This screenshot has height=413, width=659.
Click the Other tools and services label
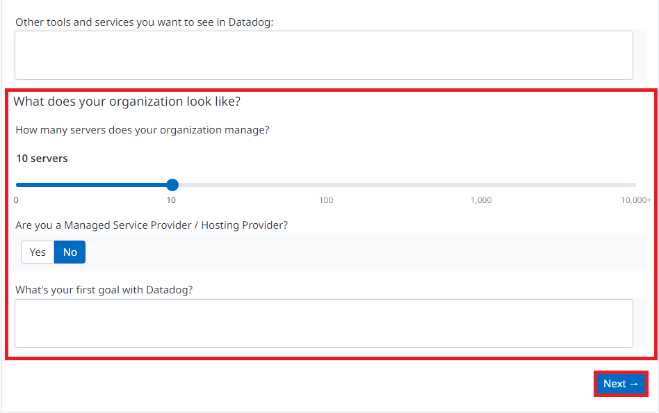point(145,22)
